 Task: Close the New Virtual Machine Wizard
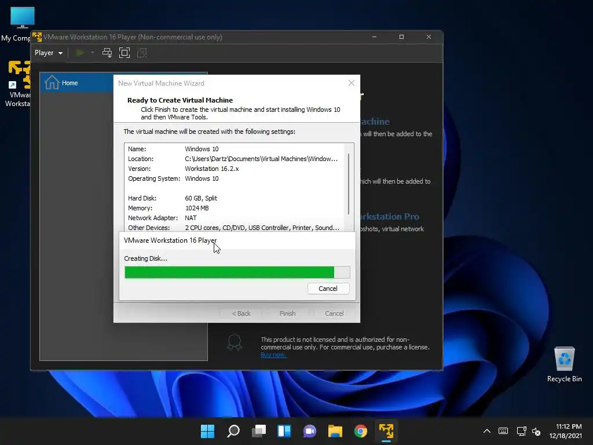click(352, 83)
